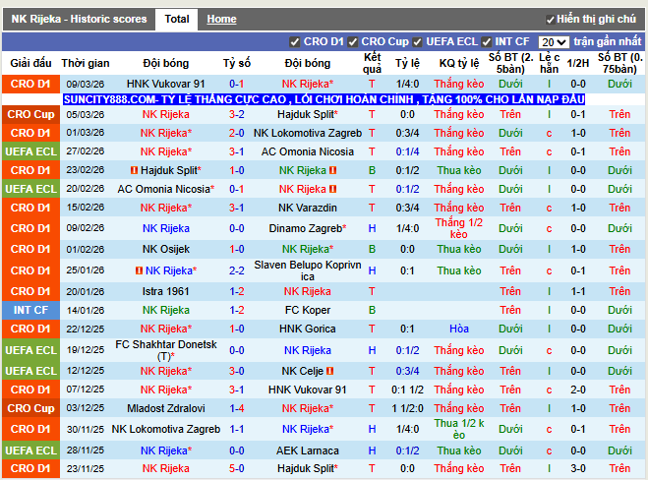Click the 1-1 half-time score at Istra 1961
The height and width of the screenshot is (480, 648).
point(578,291)
